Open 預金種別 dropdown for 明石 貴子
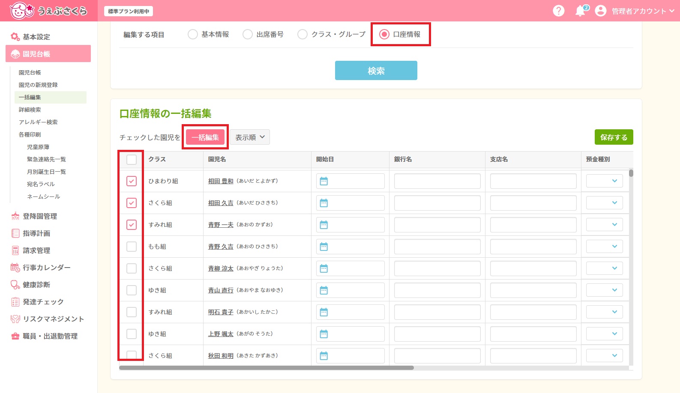The height and width of the screenshot is (393, 680). [604, 312]
